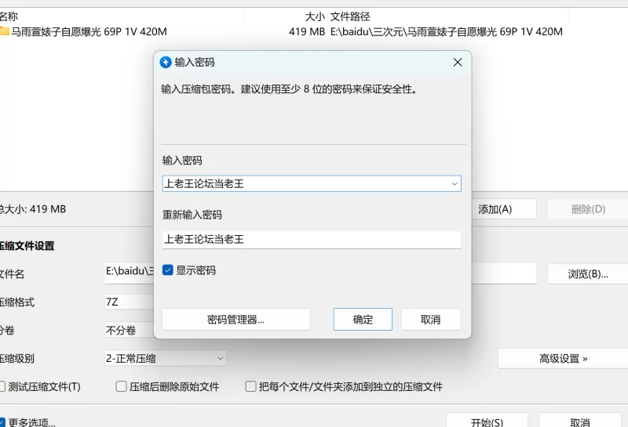Uncheck the 显示密码 checkbox

click(168, 270)
